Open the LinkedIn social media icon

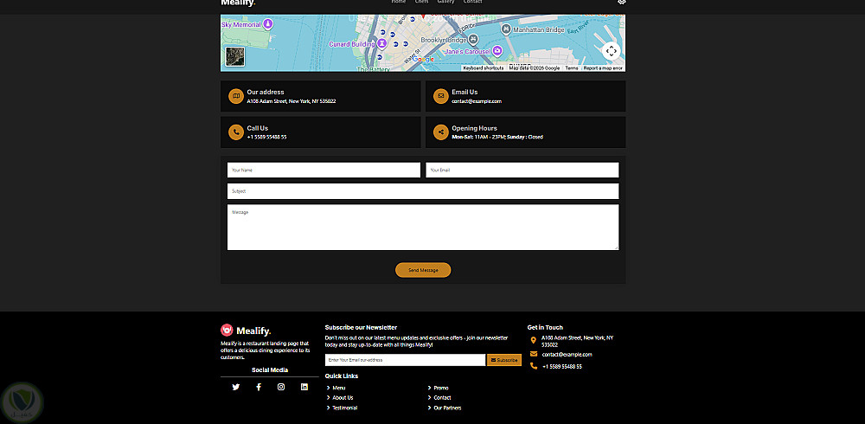304,387
